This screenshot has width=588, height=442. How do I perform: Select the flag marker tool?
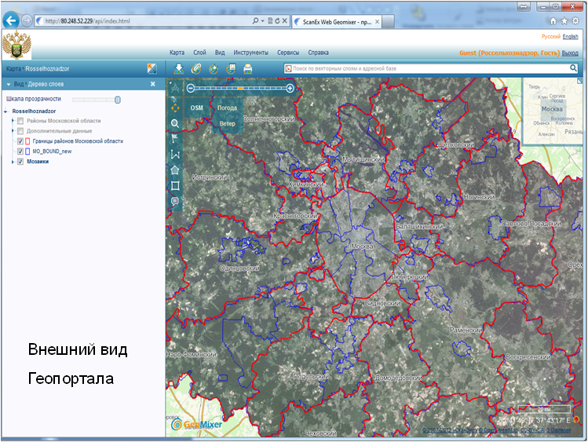point(175,139)
